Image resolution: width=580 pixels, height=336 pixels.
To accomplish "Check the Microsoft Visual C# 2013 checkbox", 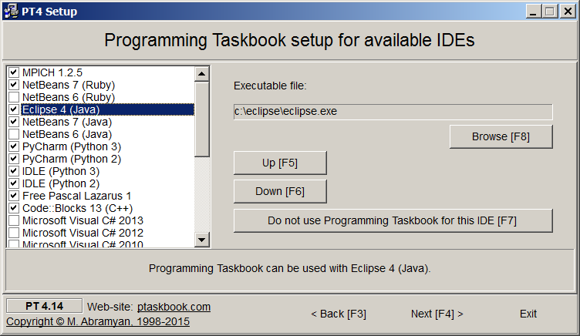I will tap(14, 220).
